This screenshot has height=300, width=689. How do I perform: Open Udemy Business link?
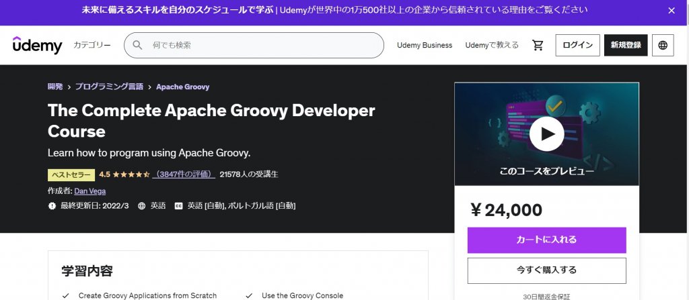coord(425,45)
